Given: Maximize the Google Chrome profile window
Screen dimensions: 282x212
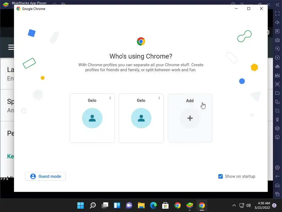Looking at the screenshot, I should coord(249,9).
